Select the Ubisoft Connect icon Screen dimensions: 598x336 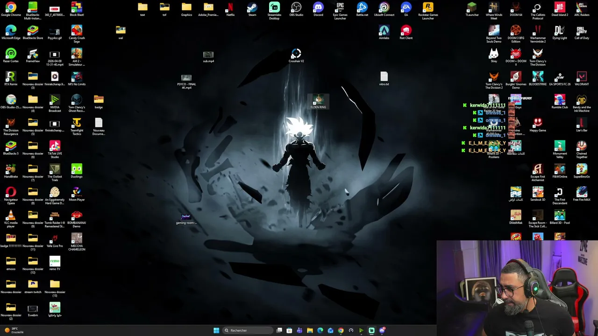tap(384, 9)
